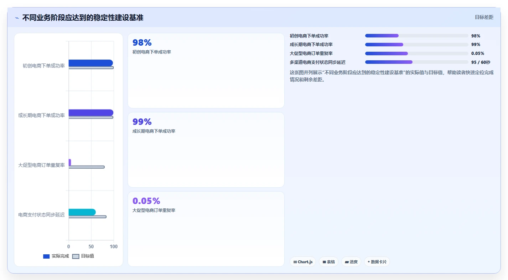Click 成长期电商下单成功率 caption under the 99% card
Viewport: 508px width, 280px height.
click(154, 131)
